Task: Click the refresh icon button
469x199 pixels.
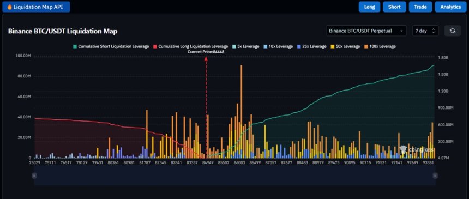Action: tap(452, 31)
